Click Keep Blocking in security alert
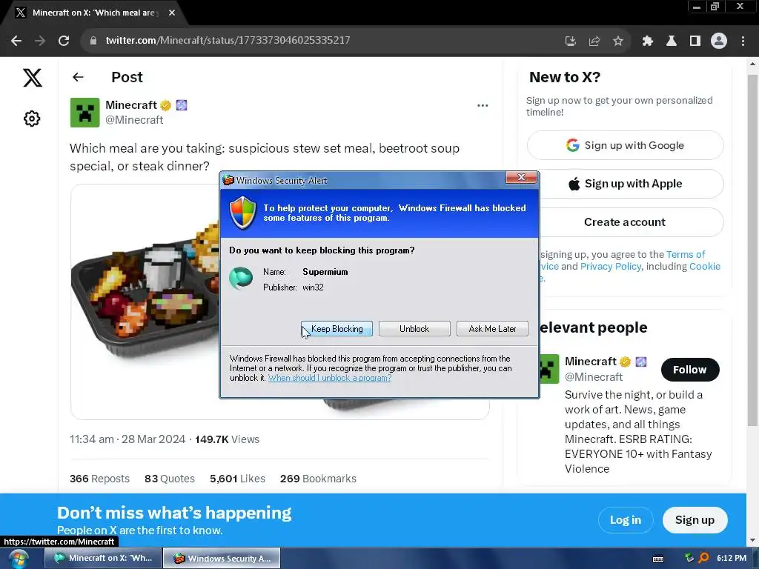The width and height of the screenshot is (759, 569). (337, 328)
